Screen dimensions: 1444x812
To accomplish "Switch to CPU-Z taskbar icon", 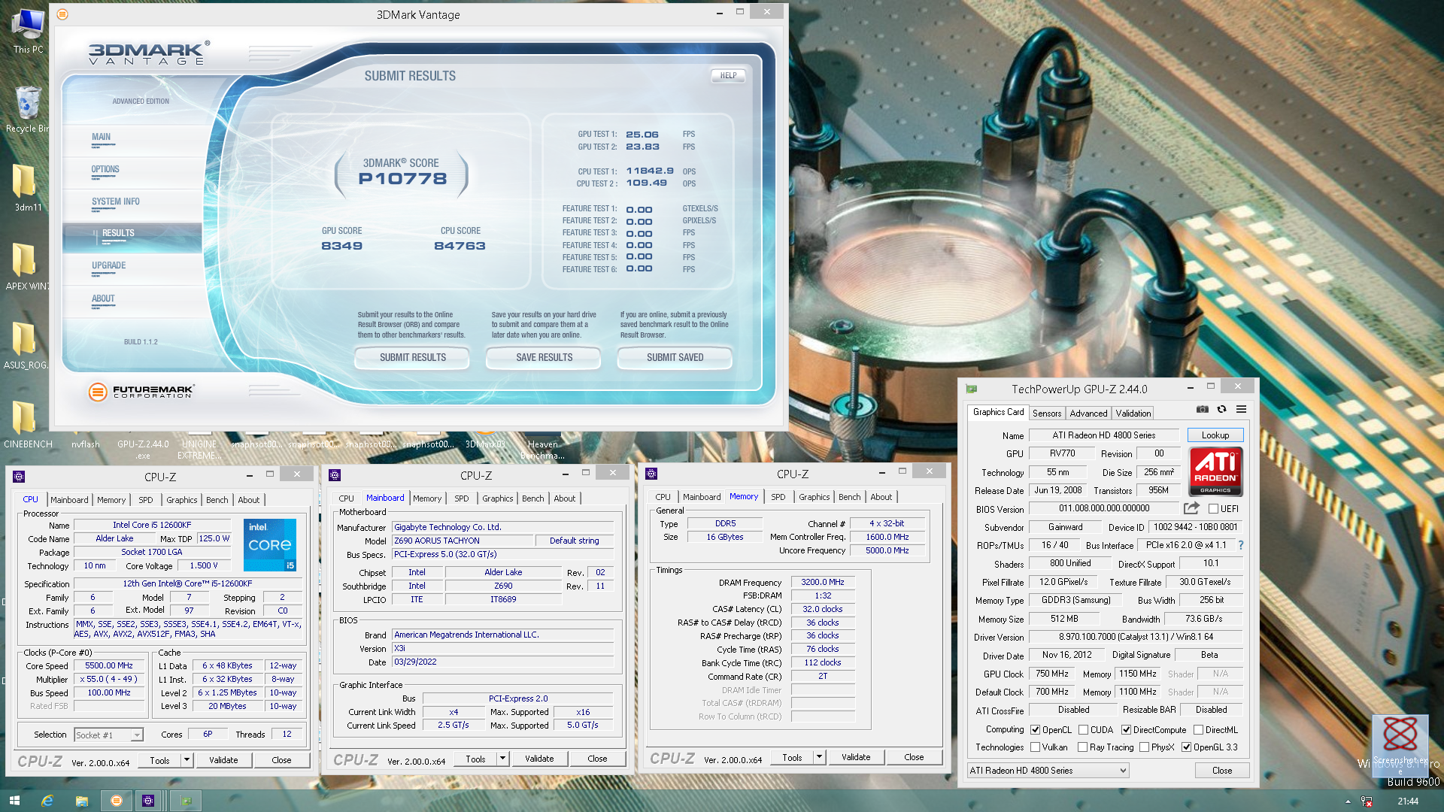I will point(148,801).
